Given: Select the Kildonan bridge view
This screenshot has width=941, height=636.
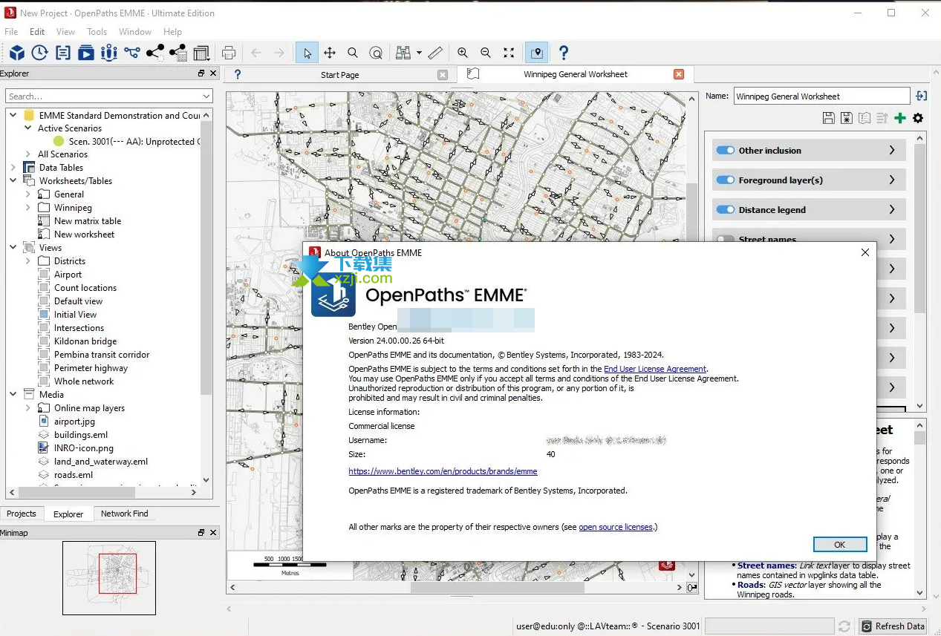Looking at the screenshot, I should [x=85, y=341].
